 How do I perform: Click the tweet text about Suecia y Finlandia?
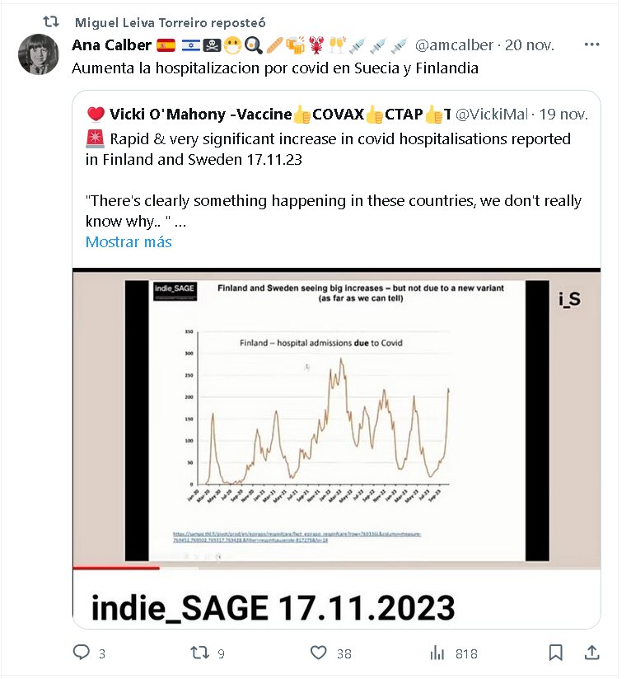274,68
